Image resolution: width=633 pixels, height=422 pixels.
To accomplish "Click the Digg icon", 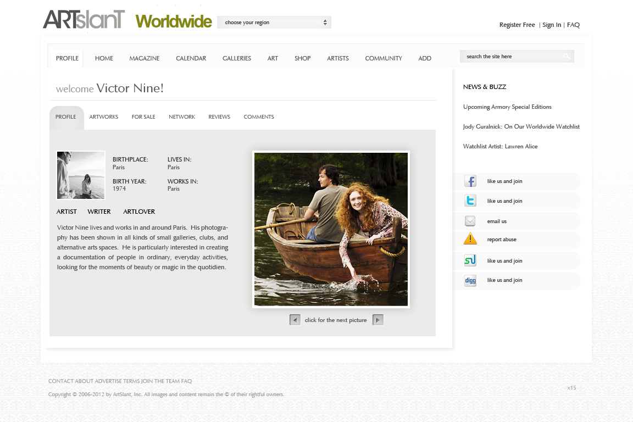I will 470,280.
